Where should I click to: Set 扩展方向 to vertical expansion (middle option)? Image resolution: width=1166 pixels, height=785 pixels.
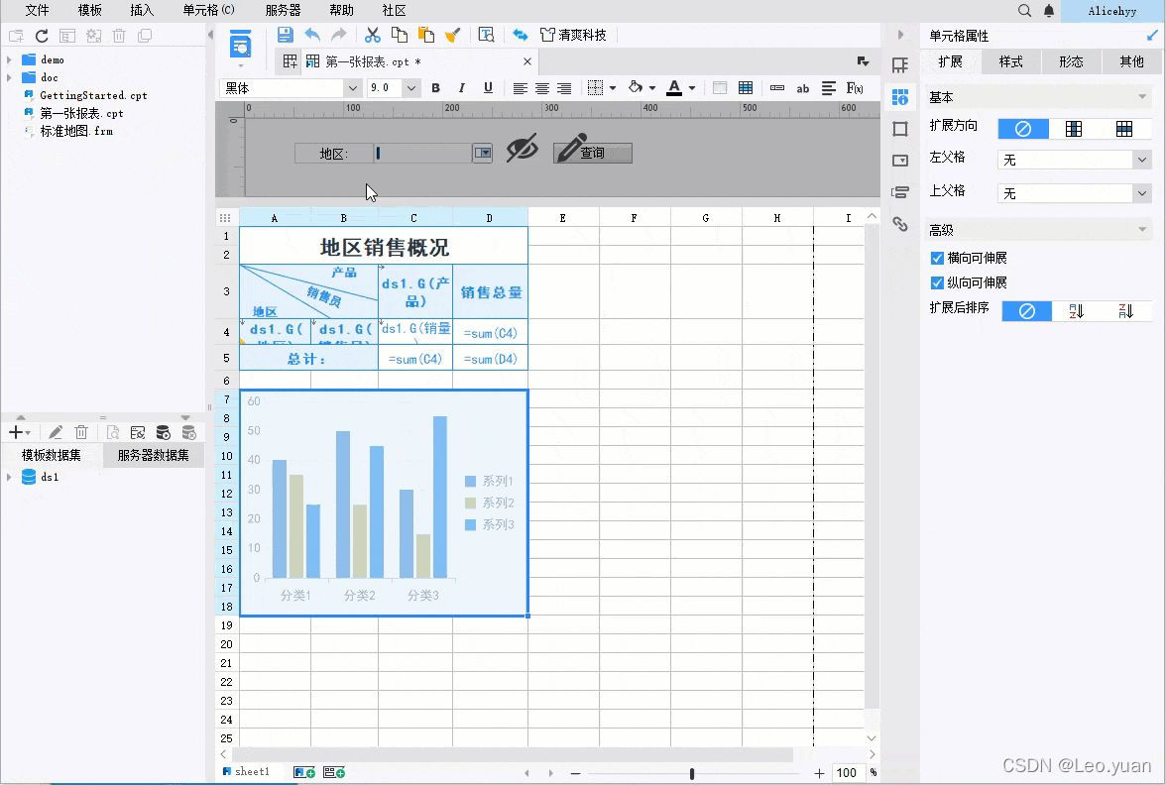click(1074, 129)
